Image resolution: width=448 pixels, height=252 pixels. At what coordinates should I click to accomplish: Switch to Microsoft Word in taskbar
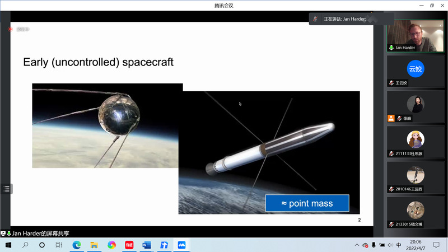point(147,245)
